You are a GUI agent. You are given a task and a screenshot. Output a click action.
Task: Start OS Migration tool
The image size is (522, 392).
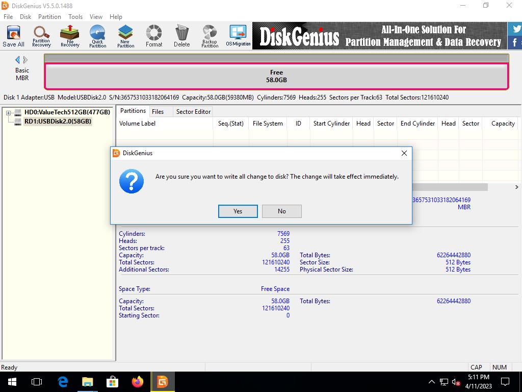point(238,36)
